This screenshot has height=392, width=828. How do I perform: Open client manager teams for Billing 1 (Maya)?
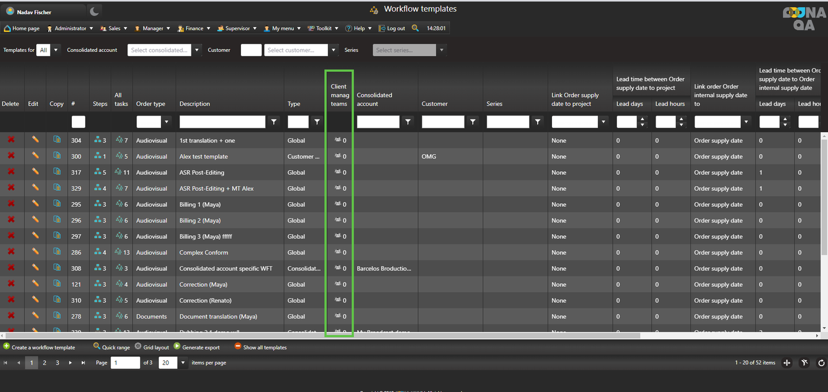pyautogui.click(x=340, y=204)
